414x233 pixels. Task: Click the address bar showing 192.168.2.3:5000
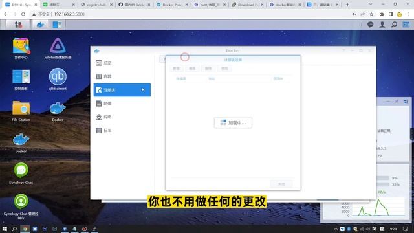pos(69,14)
